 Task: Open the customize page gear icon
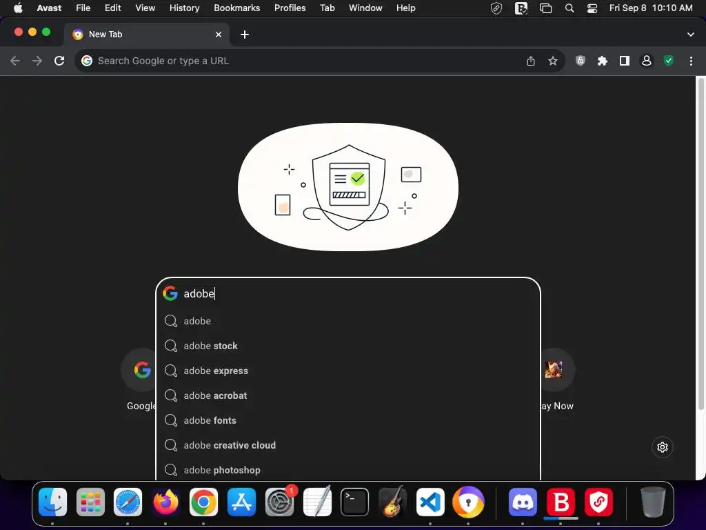(x=663, y=447)
